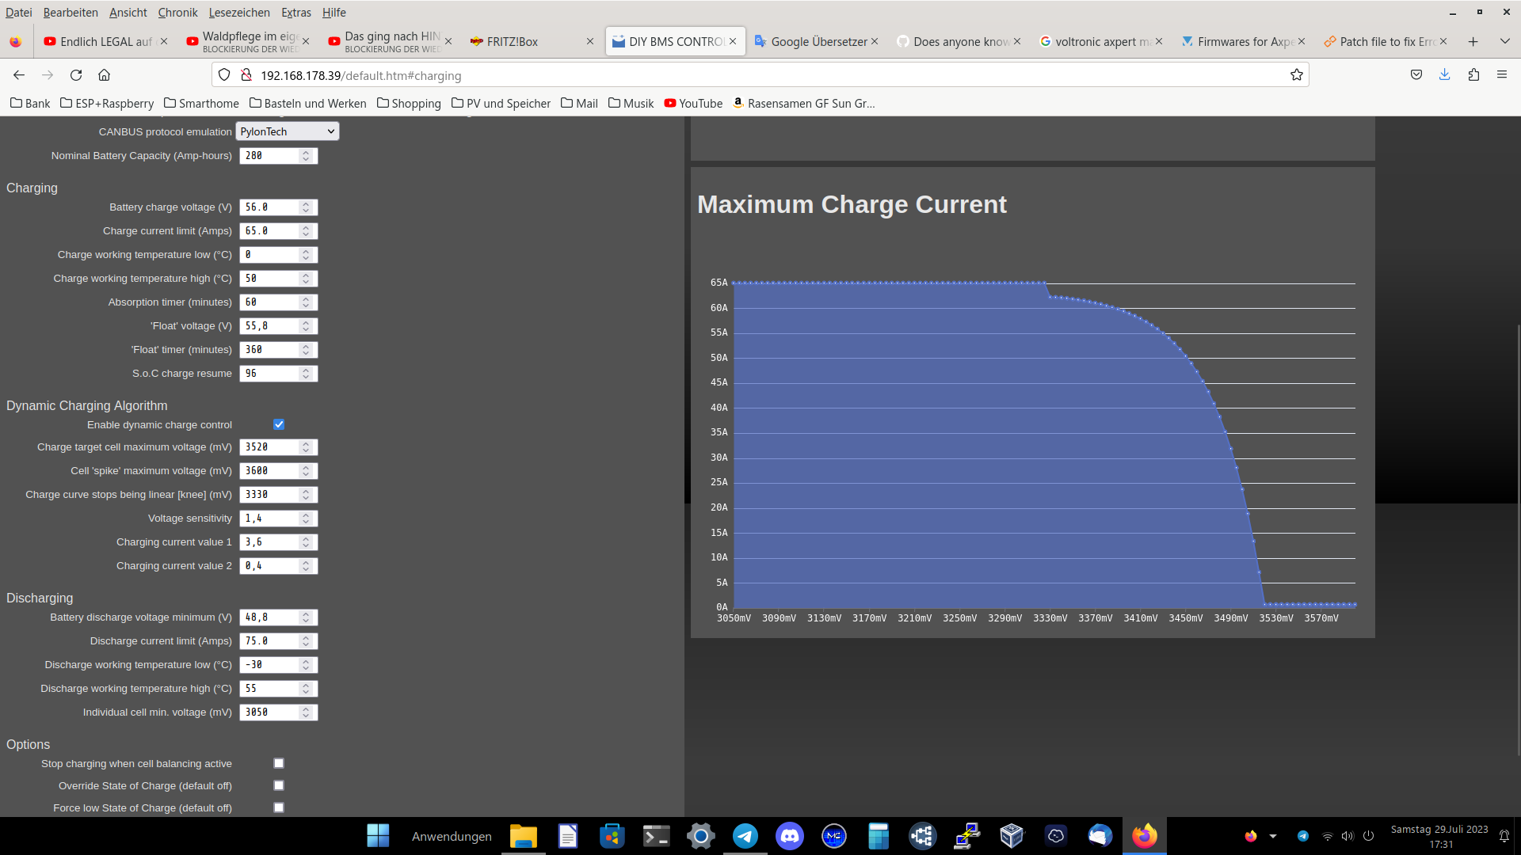Bookmark this page via the star icon
This screenshot has width=1521, height=855.
pos(1298,75)
